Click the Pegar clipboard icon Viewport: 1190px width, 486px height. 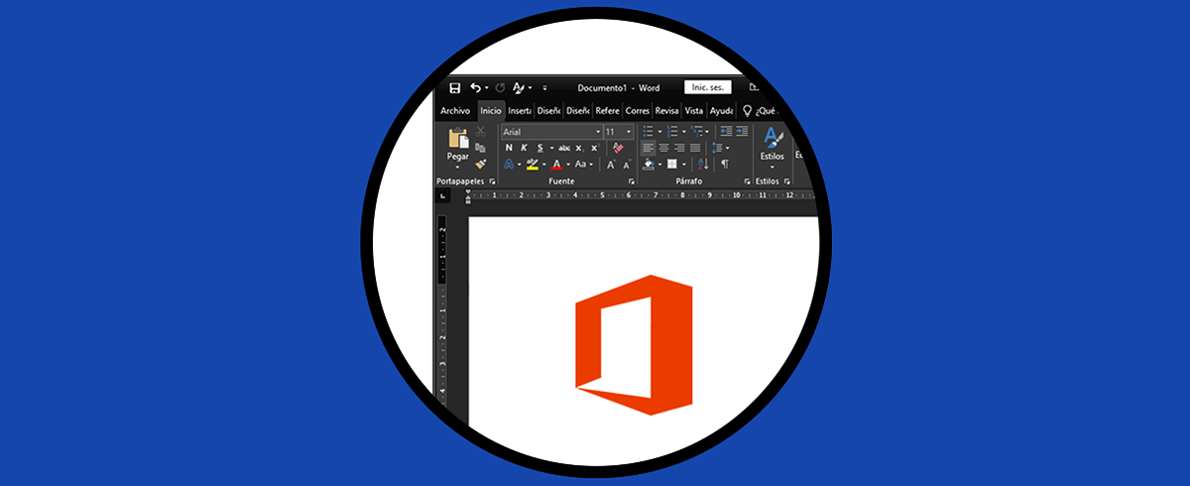pyautogui.click(x=458, y=138)
